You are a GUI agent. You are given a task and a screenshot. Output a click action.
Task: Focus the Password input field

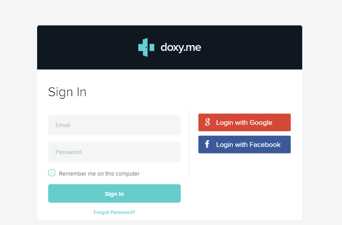114,152
